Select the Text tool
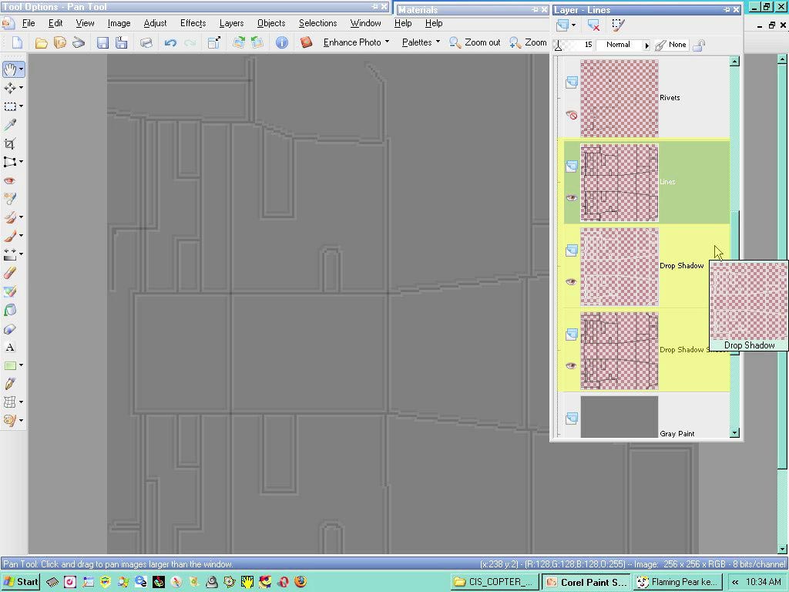Screen dimensions: 789x592 coord(9,348)
